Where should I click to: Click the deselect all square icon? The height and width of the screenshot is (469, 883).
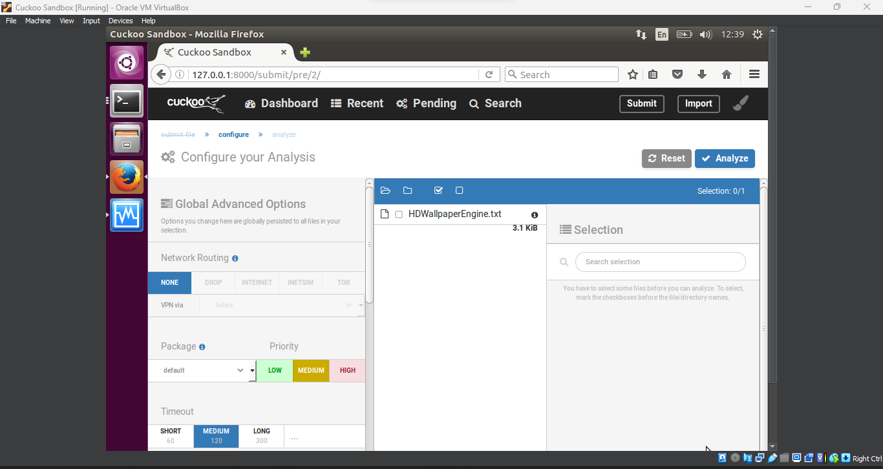tap(459, 191)
